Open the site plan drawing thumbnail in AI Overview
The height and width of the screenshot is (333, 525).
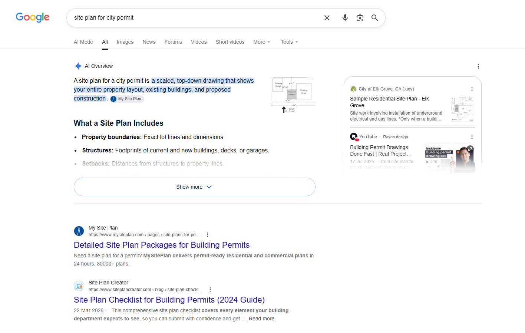coord(293,95)
